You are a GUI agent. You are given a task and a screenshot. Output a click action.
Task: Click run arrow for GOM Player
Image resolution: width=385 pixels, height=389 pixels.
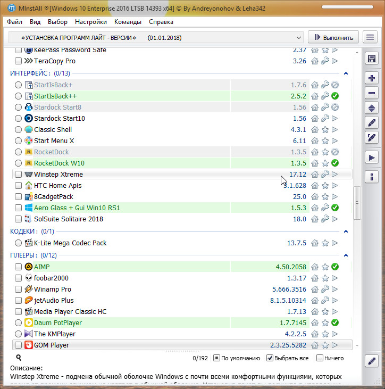pyautogui.click(x=334, y=345)
